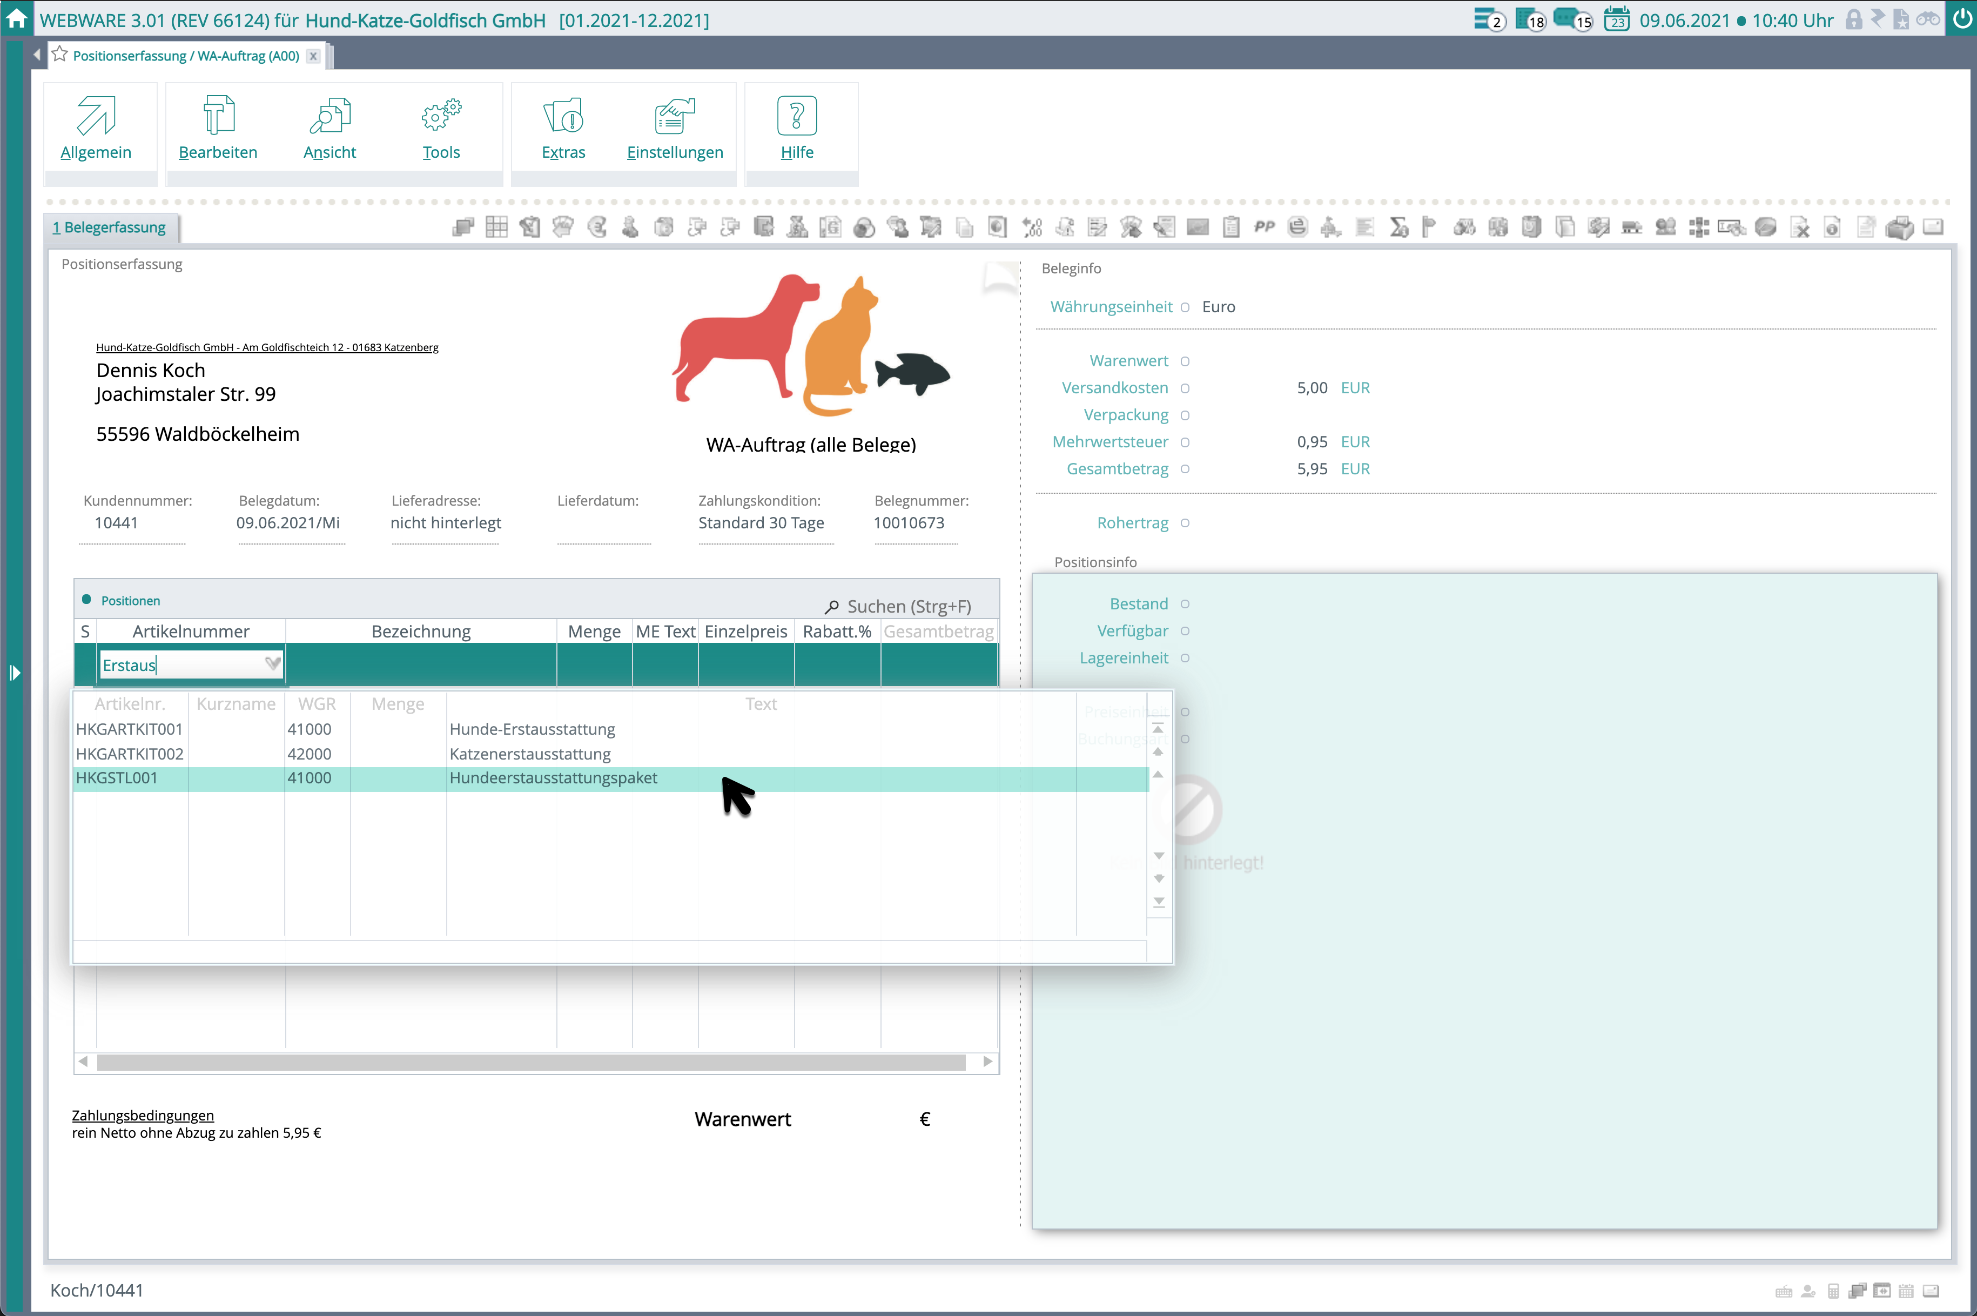Click the Euro symbol toolbar icon
The image size is (1977, 1316).
coord(597,227)
